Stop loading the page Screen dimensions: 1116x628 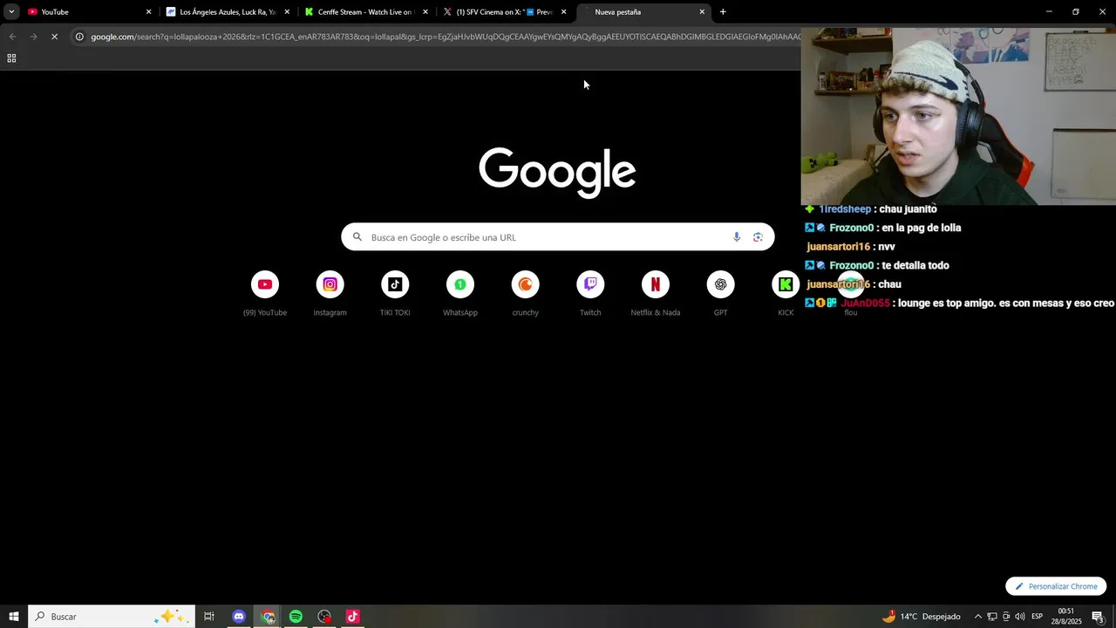[x=54, y=37]
